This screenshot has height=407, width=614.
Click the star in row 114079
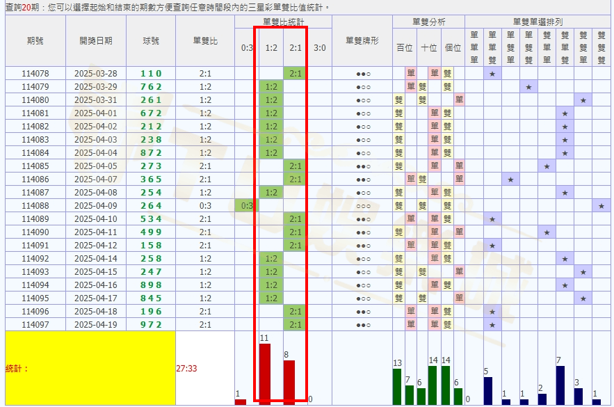pyautogui.click(x=528, y=87)
